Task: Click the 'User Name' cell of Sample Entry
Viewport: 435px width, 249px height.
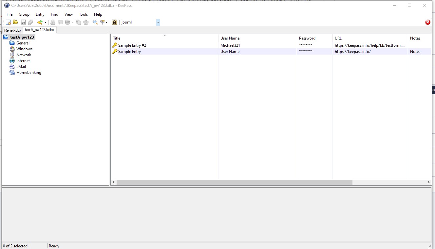Action: [230, 52]
